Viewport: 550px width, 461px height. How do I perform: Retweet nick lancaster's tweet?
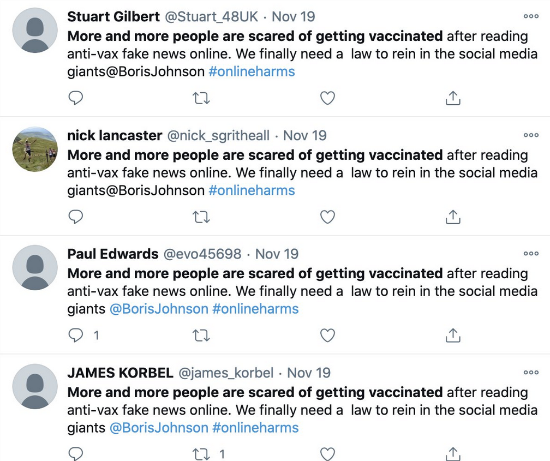[x=201, y=217]
